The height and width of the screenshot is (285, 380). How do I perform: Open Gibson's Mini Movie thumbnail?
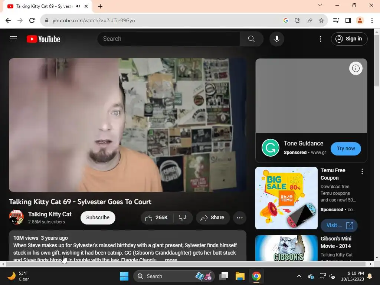pos(286,248)
